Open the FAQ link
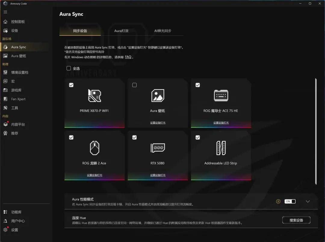The width and height of the screenshot is (325, 242). pyautogui.click(x=128, y=57)
